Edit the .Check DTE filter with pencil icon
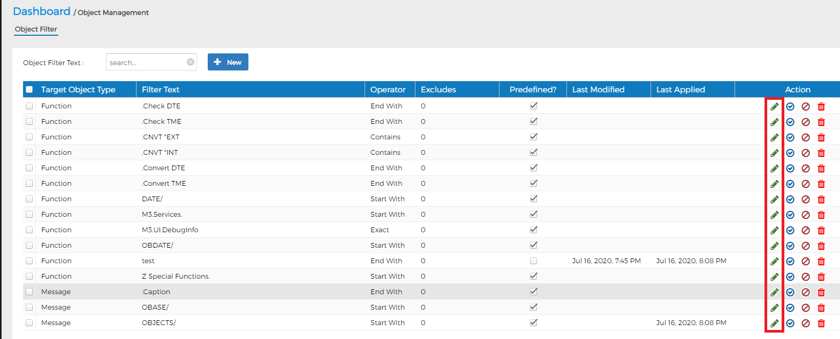 (x=774, y=106)
